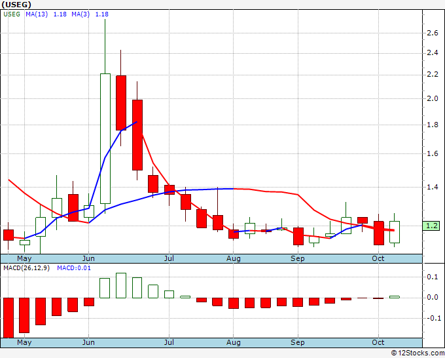Click the 0.1 MACD axis label

433,277
